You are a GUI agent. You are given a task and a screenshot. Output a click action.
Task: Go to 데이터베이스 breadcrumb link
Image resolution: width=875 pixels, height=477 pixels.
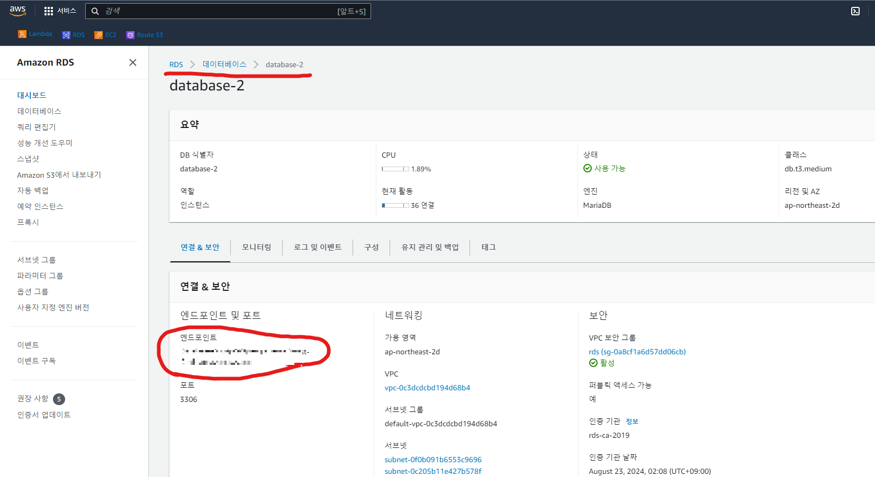click(x=224, y=64)
